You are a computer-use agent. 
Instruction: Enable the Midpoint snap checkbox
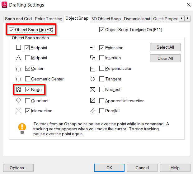point(28,58)
